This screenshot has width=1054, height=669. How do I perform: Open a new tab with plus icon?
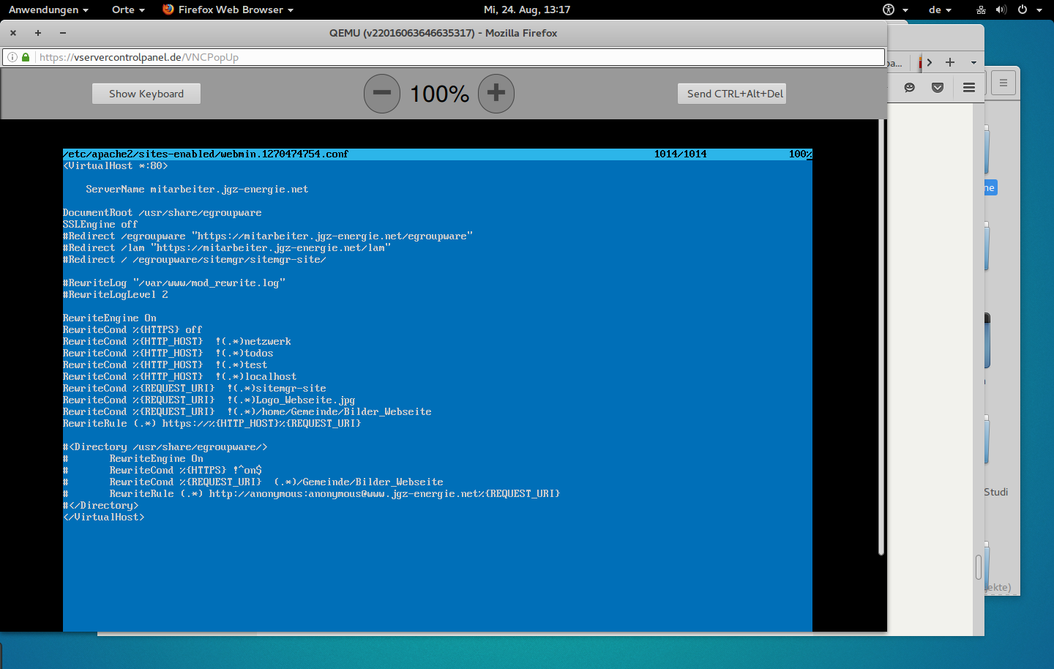coord(950,63)
